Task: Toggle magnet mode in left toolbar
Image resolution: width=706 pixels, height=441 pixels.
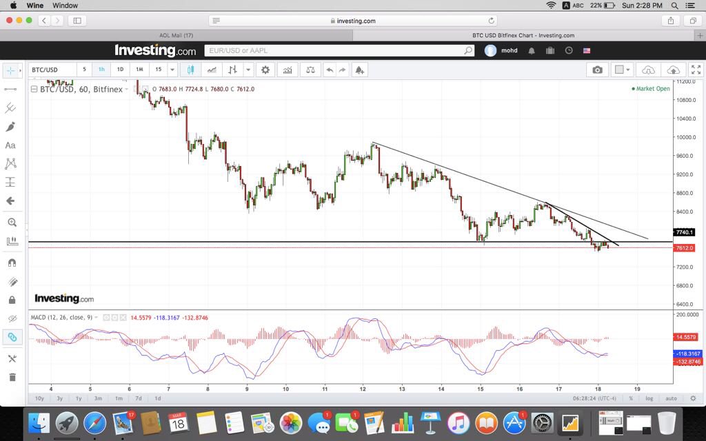Action: point(12,263)
